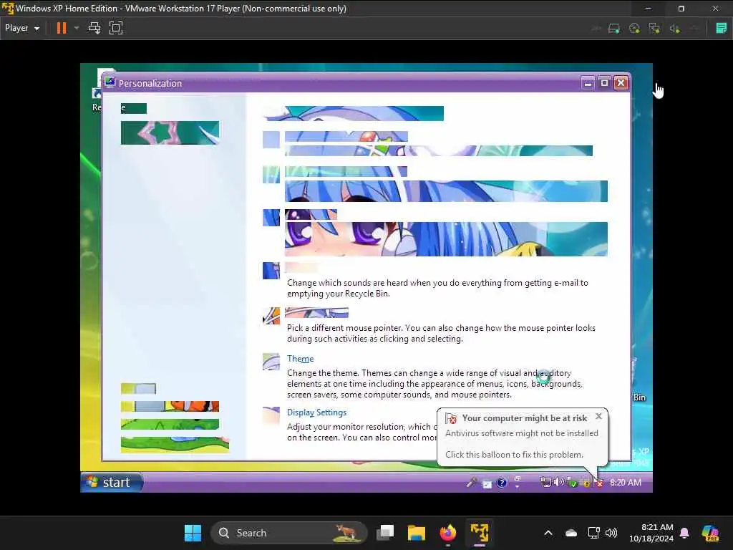Click the 8:20 AM clock in XP taskbar

pyautogui.click(x=626, y=482)
